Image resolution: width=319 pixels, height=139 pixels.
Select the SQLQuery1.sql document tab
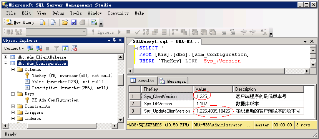(x=166, y=41)
